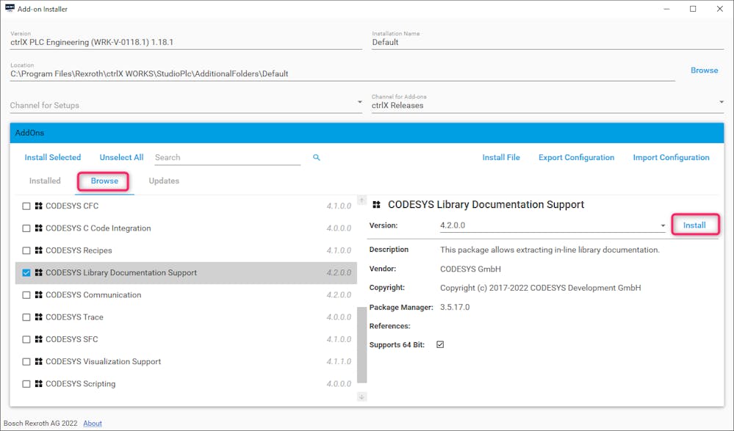Open the About link
This screenshot has height=431, width=734.
[x=93, y=424]
